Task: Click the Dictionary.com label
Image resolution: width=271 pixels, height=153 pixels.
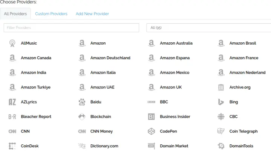Action: coord(104,146)
